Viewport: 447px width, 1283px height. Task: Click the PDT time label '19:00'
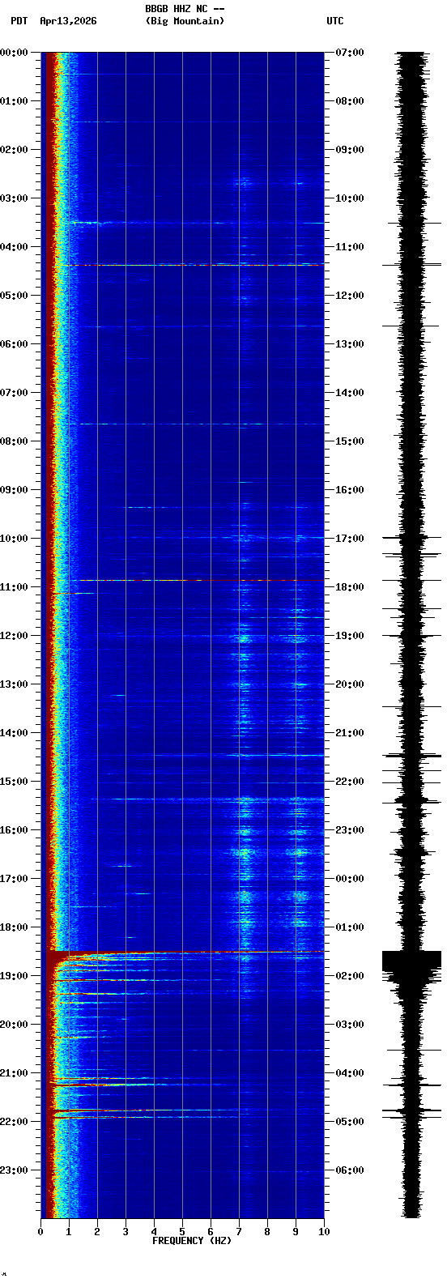[15, 976]
